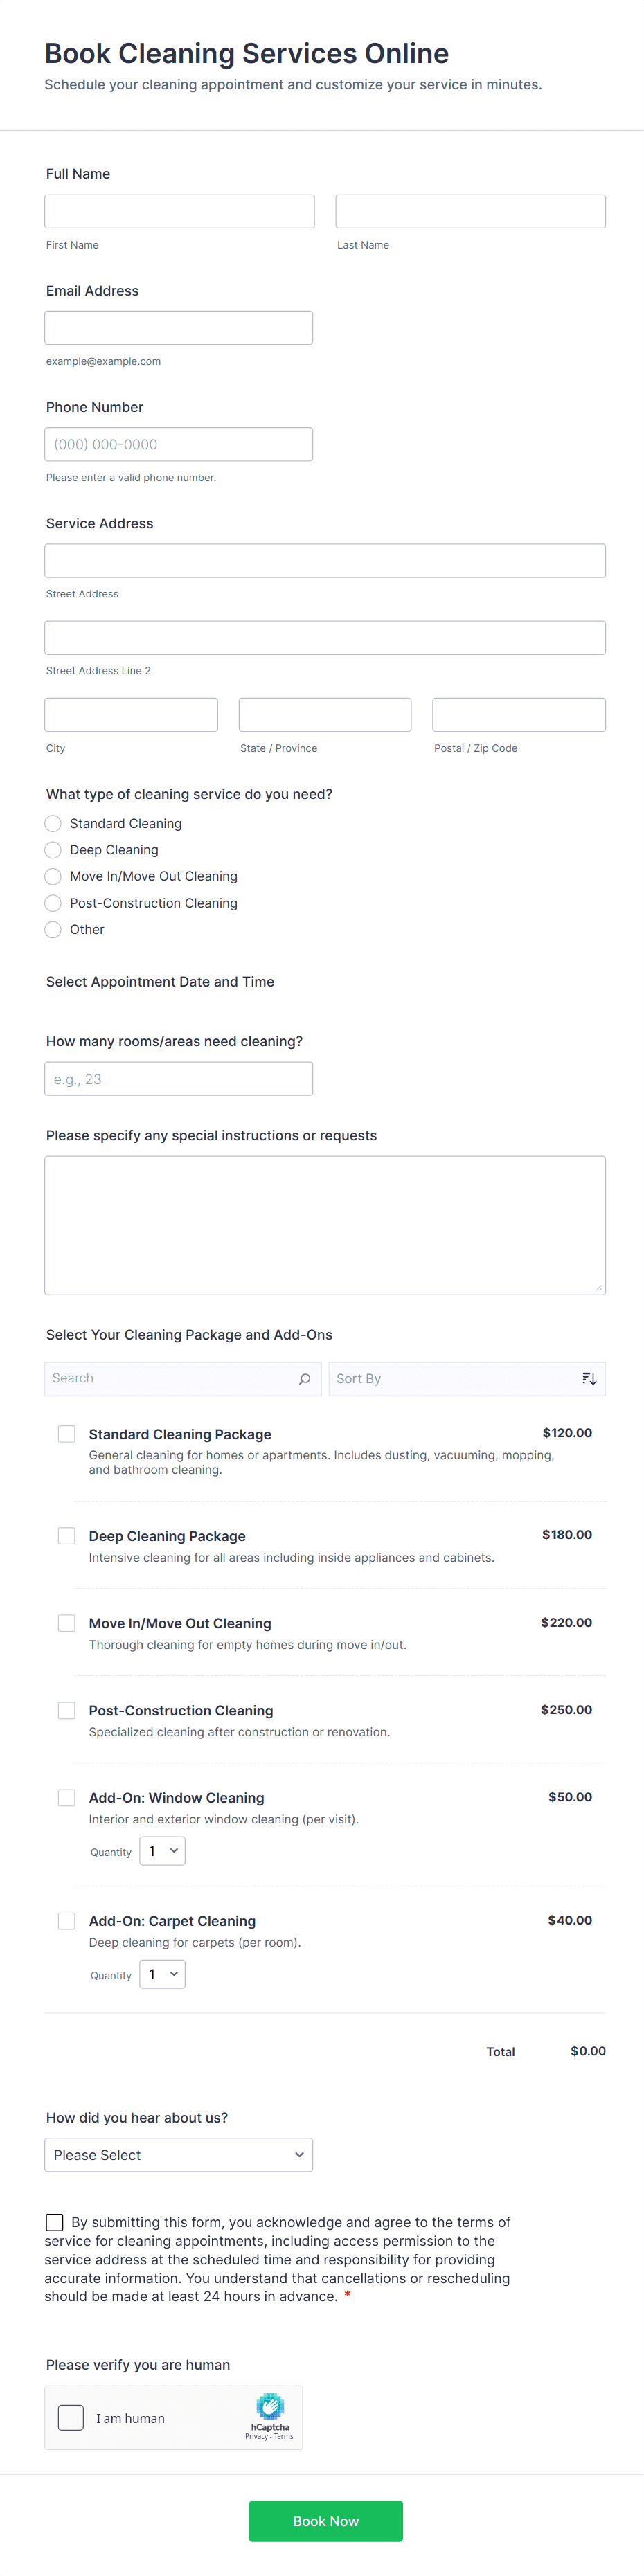Enable the Add-On: Window Cleaning checkbox
644x2576 pixels.
tap(66, 1797)
